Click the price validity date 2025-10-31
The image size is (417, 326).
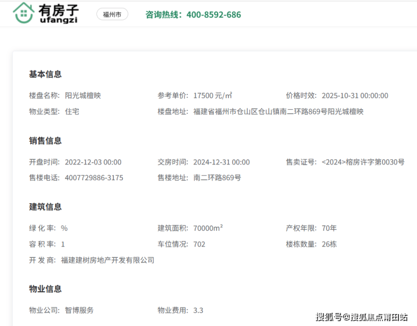click(x=354, y=96)
